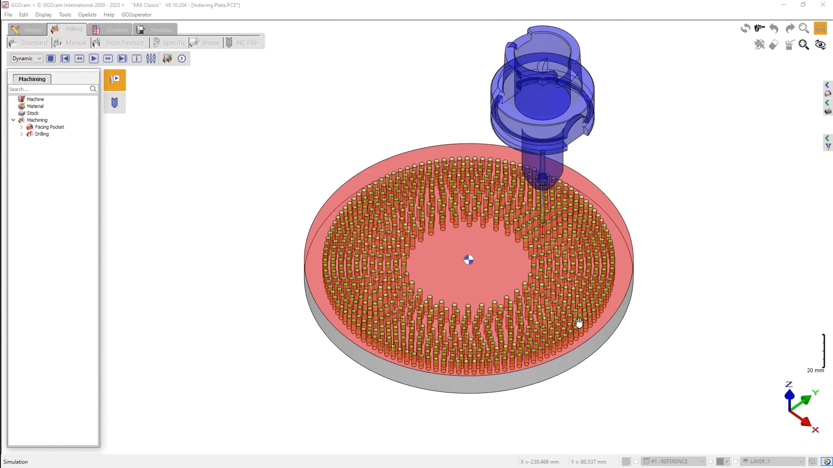Screen dimensions: 833x468
Task: Select the caliper measurement tool
Action: (x=759, y=28)
